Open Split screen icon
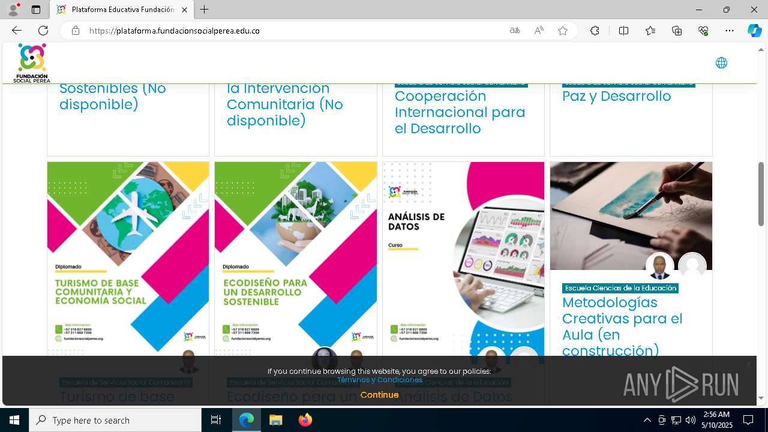768x432 pixels. coord(623,31)
